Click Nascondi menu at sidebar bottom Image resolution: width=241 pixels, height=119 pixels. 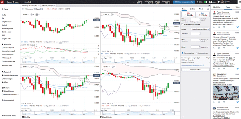point(9,116)
